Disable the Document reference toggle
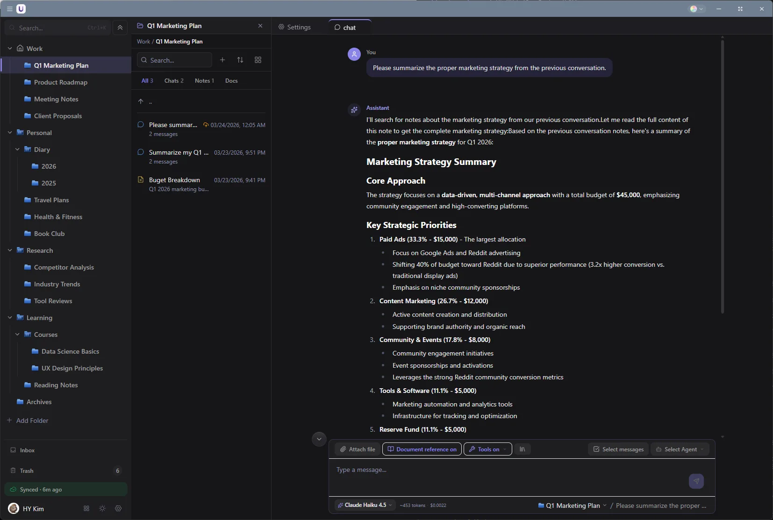This screenshot has height=520, width=773. point(421,449)
